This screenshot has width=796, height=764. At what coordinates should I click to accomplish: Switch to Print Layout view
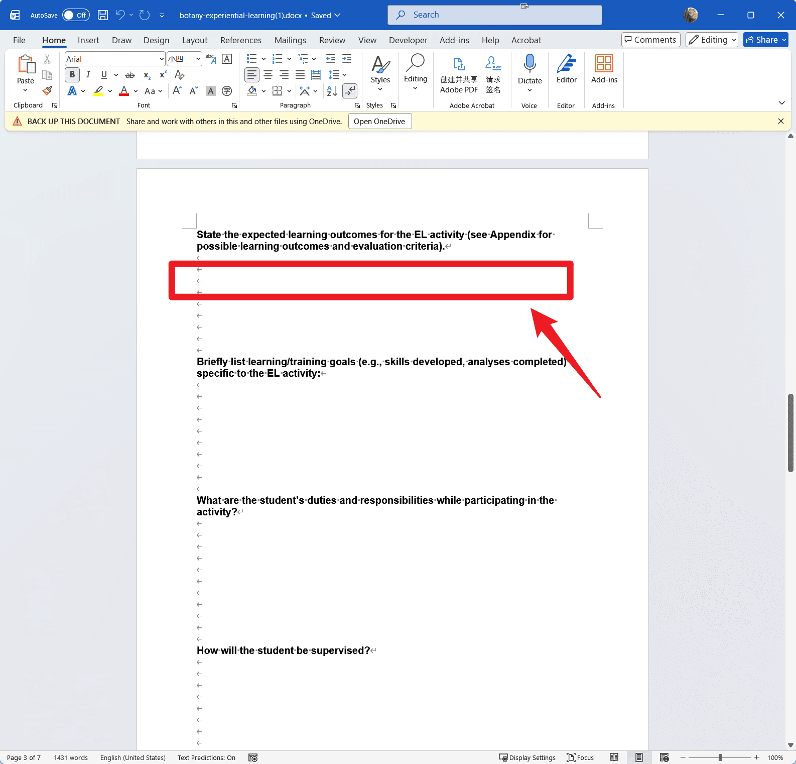(x=639, y=757)
